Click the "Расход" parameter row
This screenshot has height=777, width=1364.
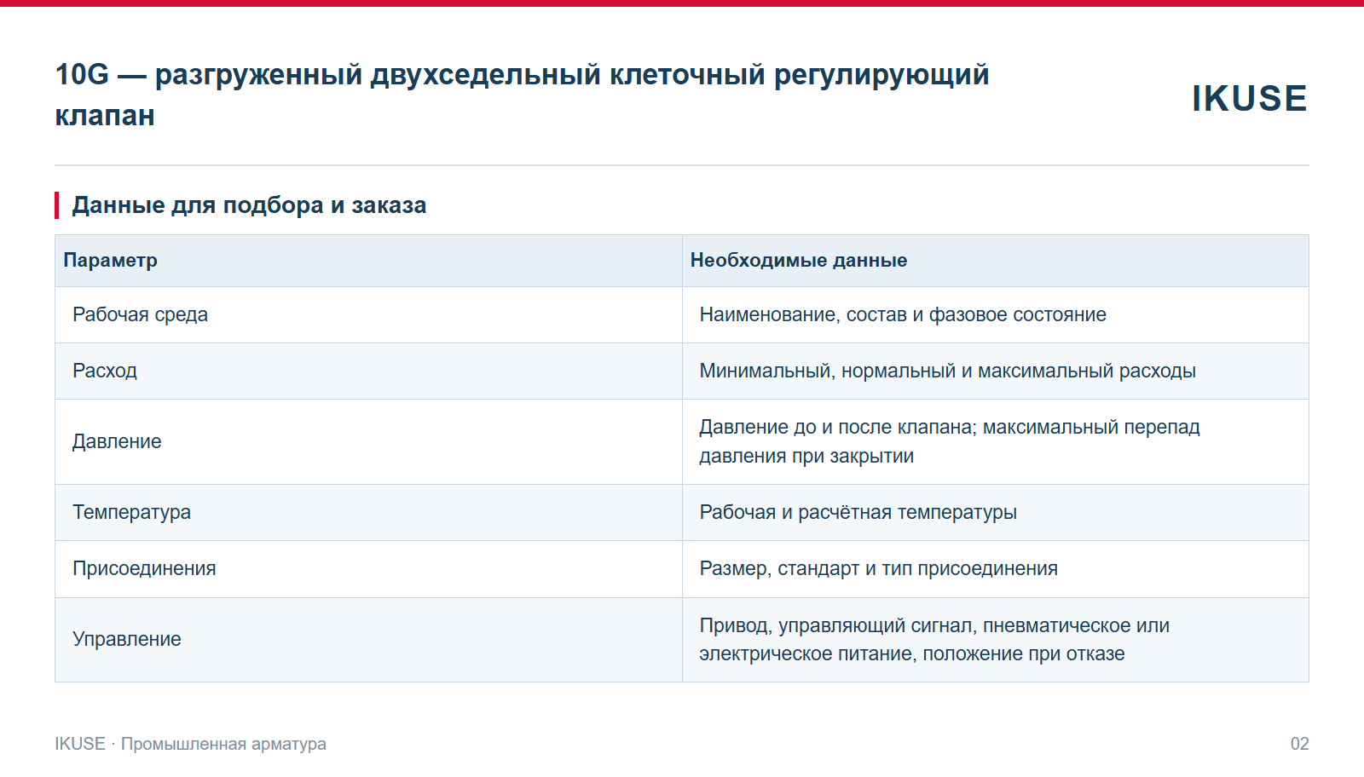point(682,371)
